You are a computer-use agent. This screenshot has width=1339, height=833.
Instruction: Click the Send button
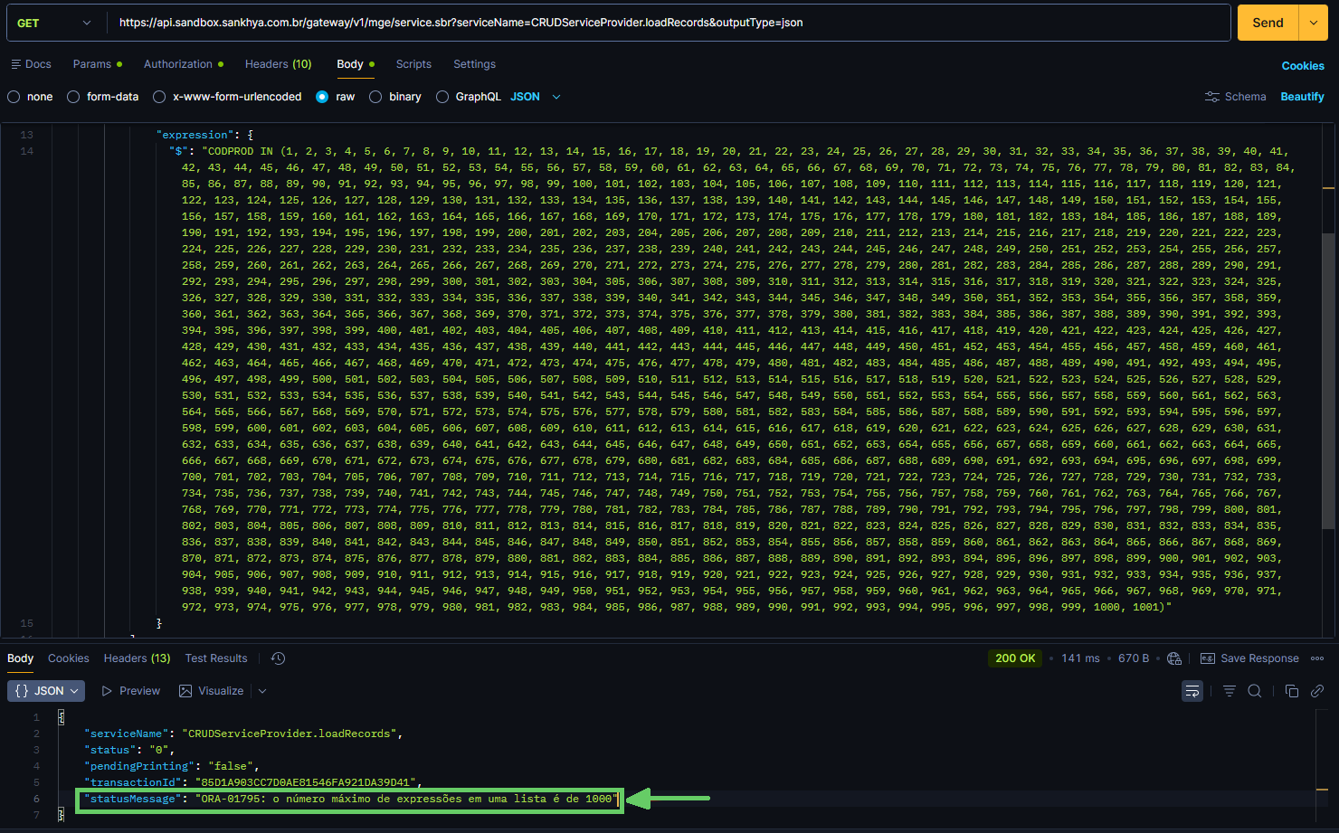coord(1268,23)
